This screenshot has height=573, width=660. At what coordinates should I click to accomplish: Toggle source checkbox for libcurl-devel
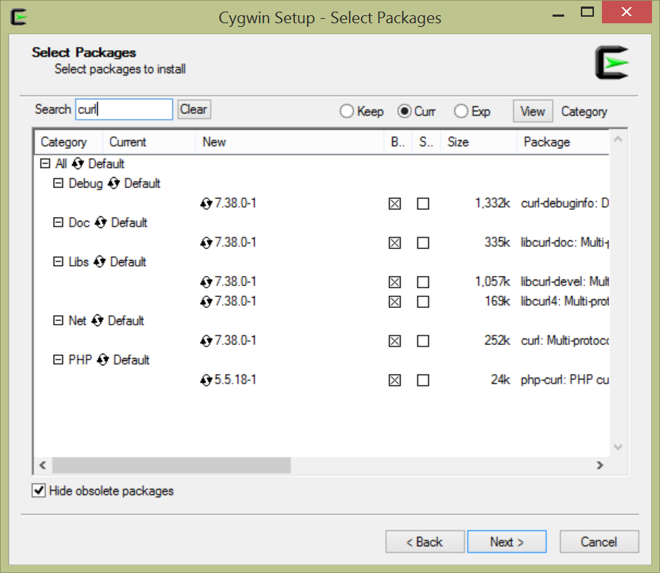[423, 282]
